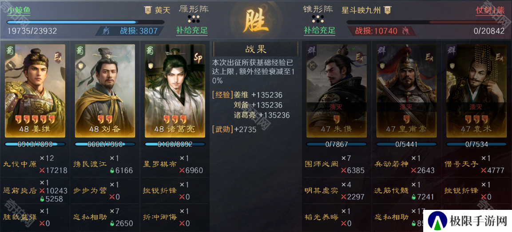Click the 黄天 alliance badge icon

(x=148, y=10)
